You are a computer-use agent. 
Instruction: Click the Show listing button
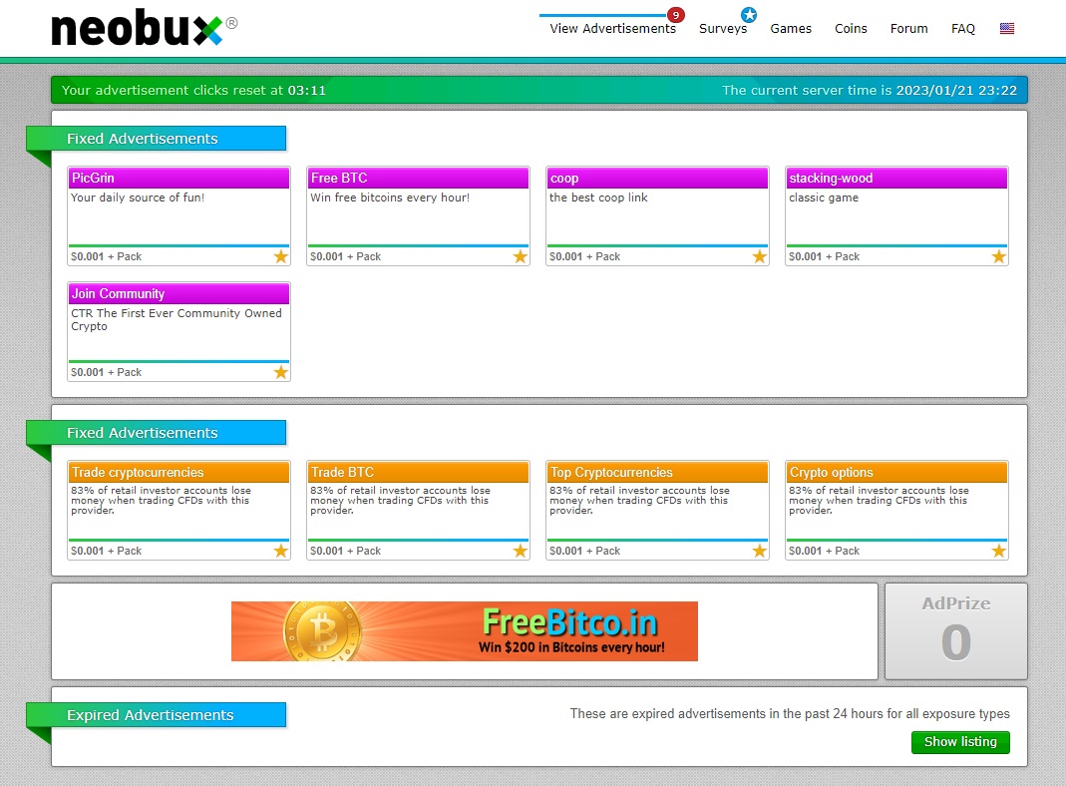[x=960, y=742]
